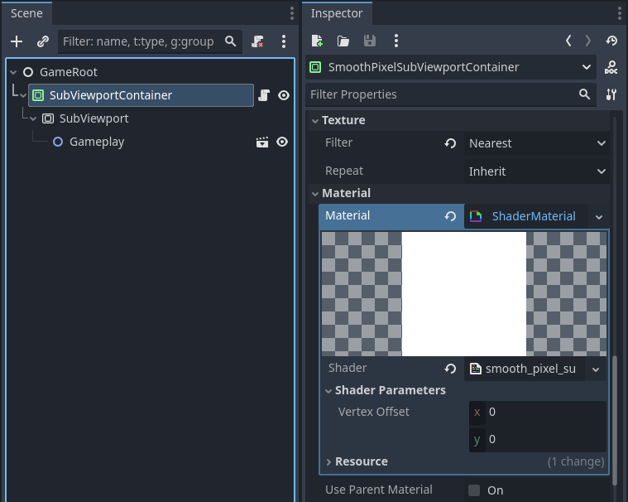Click ShaderMaterial resource link

coord(534,216)
